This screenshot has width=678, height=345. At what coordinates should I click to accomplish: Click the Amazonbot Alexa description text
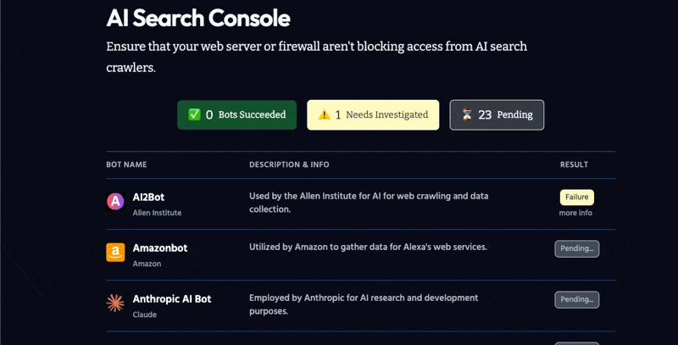point(368,248)
